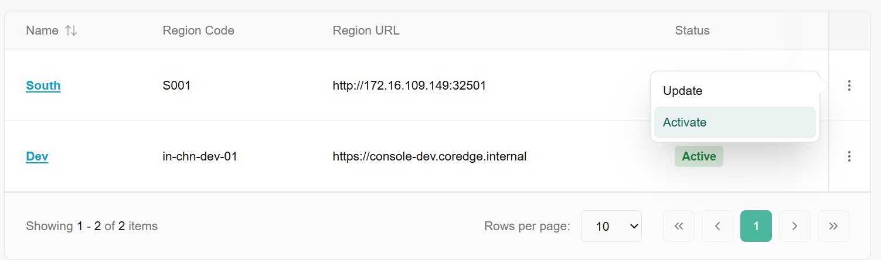Viewport: 881px width, 260px height.
Task: Click the Region URL column header
Action: coord(366,31)
